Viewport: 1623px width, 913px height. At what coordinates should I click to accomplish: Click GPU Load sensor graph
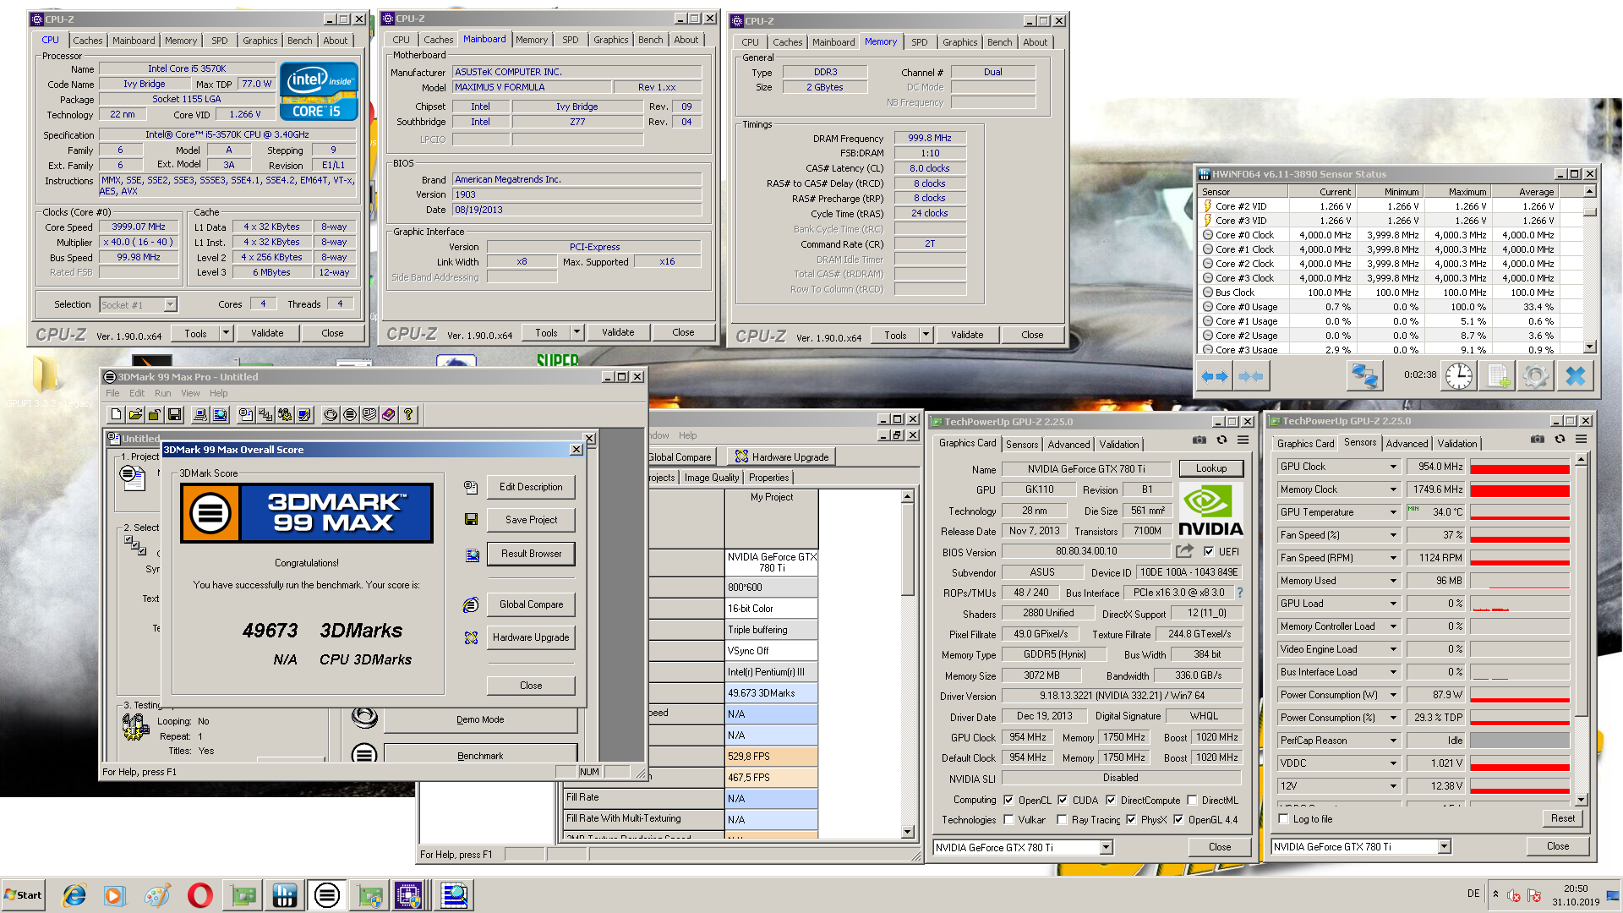click(x=1519, y=604)
